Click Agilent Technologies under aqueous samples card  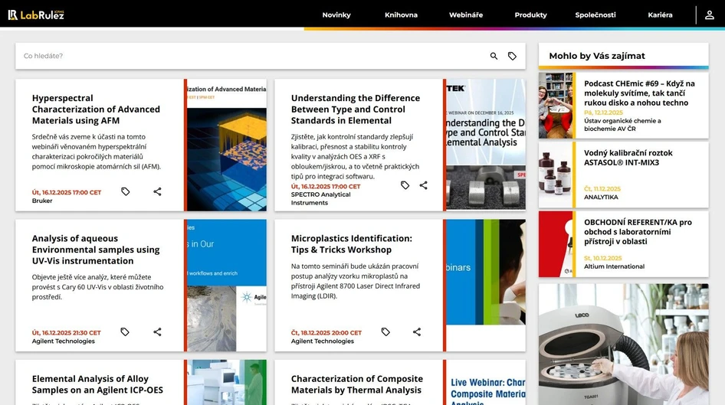[x=64, y=341]
